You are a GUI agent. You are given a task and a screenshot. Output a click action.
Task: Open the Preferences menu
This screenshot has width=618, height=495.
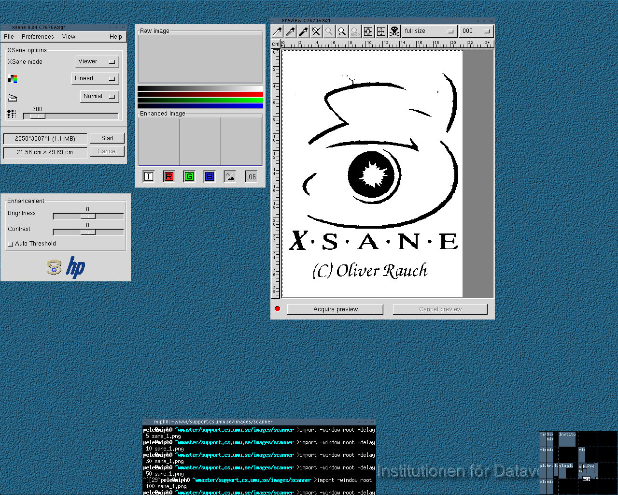coord(38,37)
